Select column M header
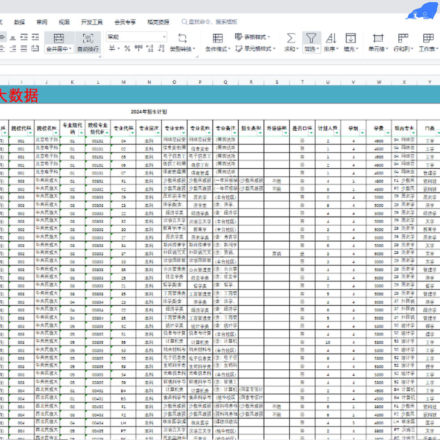This screenshot has width=440, height=440. point(124,82)
